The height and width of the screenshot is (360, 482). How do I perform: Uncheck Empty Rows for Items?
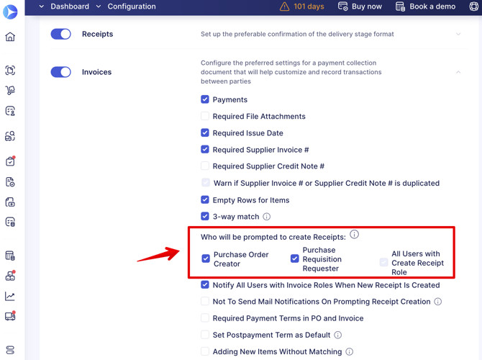coord(205,199)
